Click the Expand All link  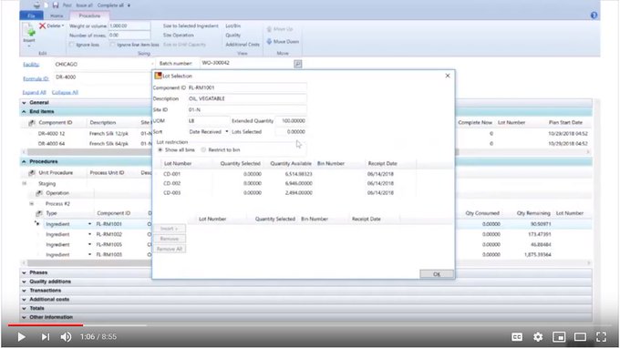tap(34, 92)
